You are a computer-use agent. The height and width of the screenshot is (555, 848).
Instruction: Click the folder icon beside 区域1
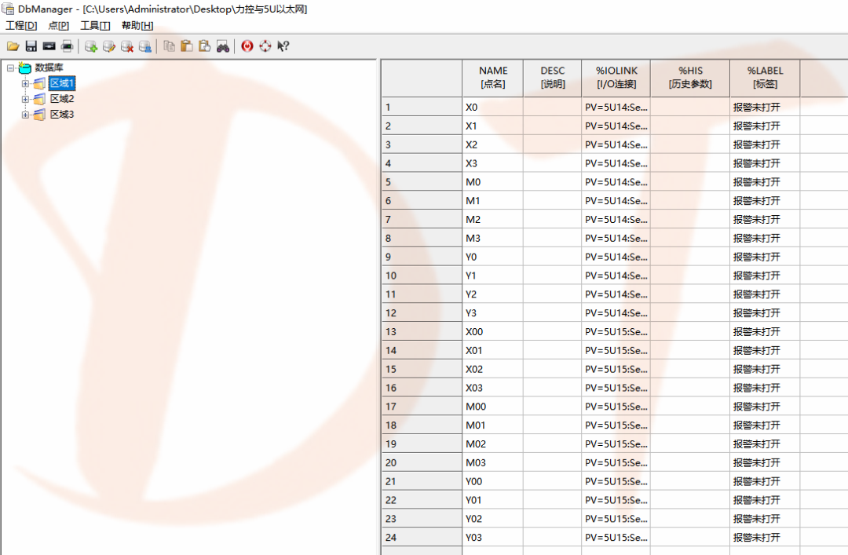[x=39, y=83]
